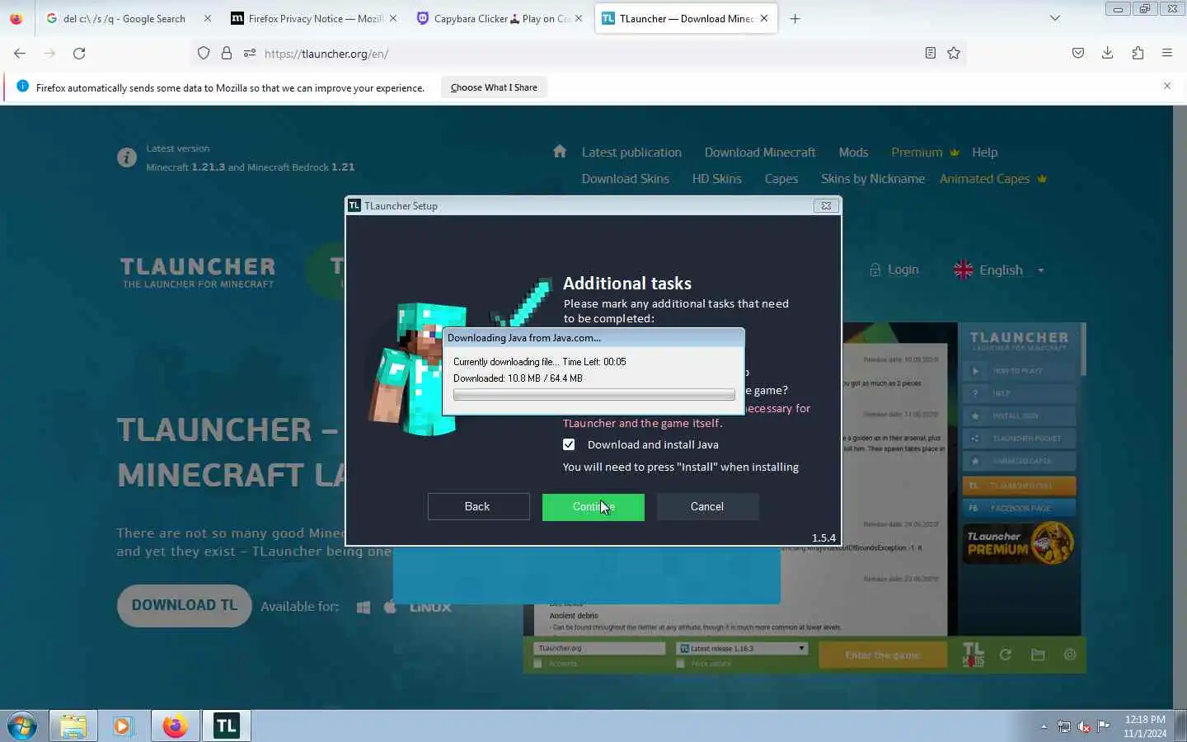Viewport: 1187px width, 742px height.
Task: Open the Help menu item
Action: point(984,153)
